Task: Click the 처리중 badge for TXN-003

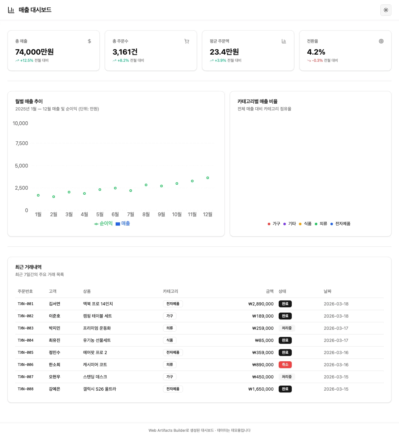Action: point(286,328)
